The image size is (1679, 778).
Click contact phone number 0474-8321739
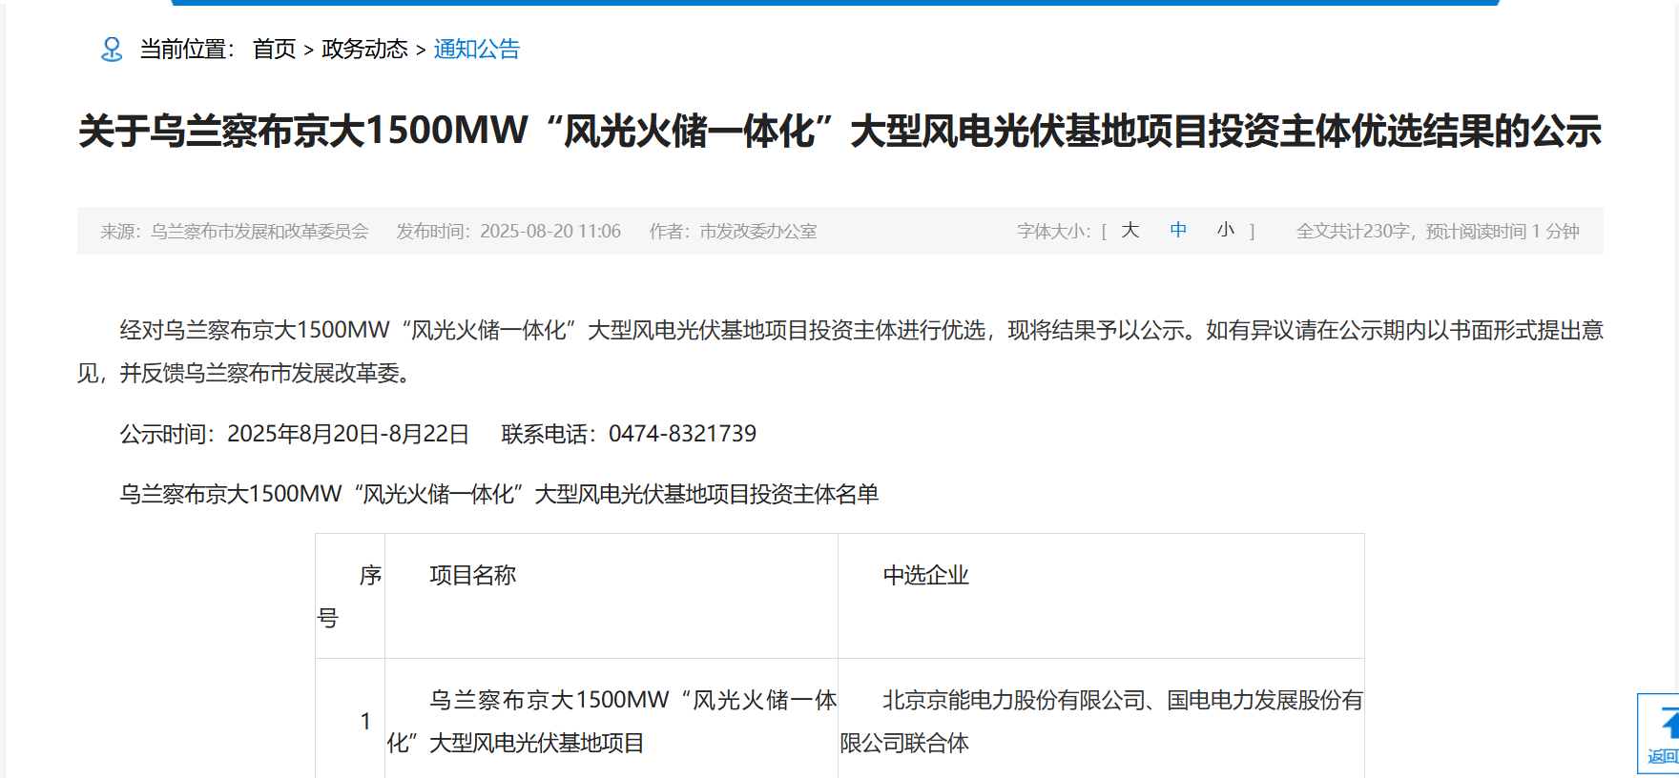682,434
